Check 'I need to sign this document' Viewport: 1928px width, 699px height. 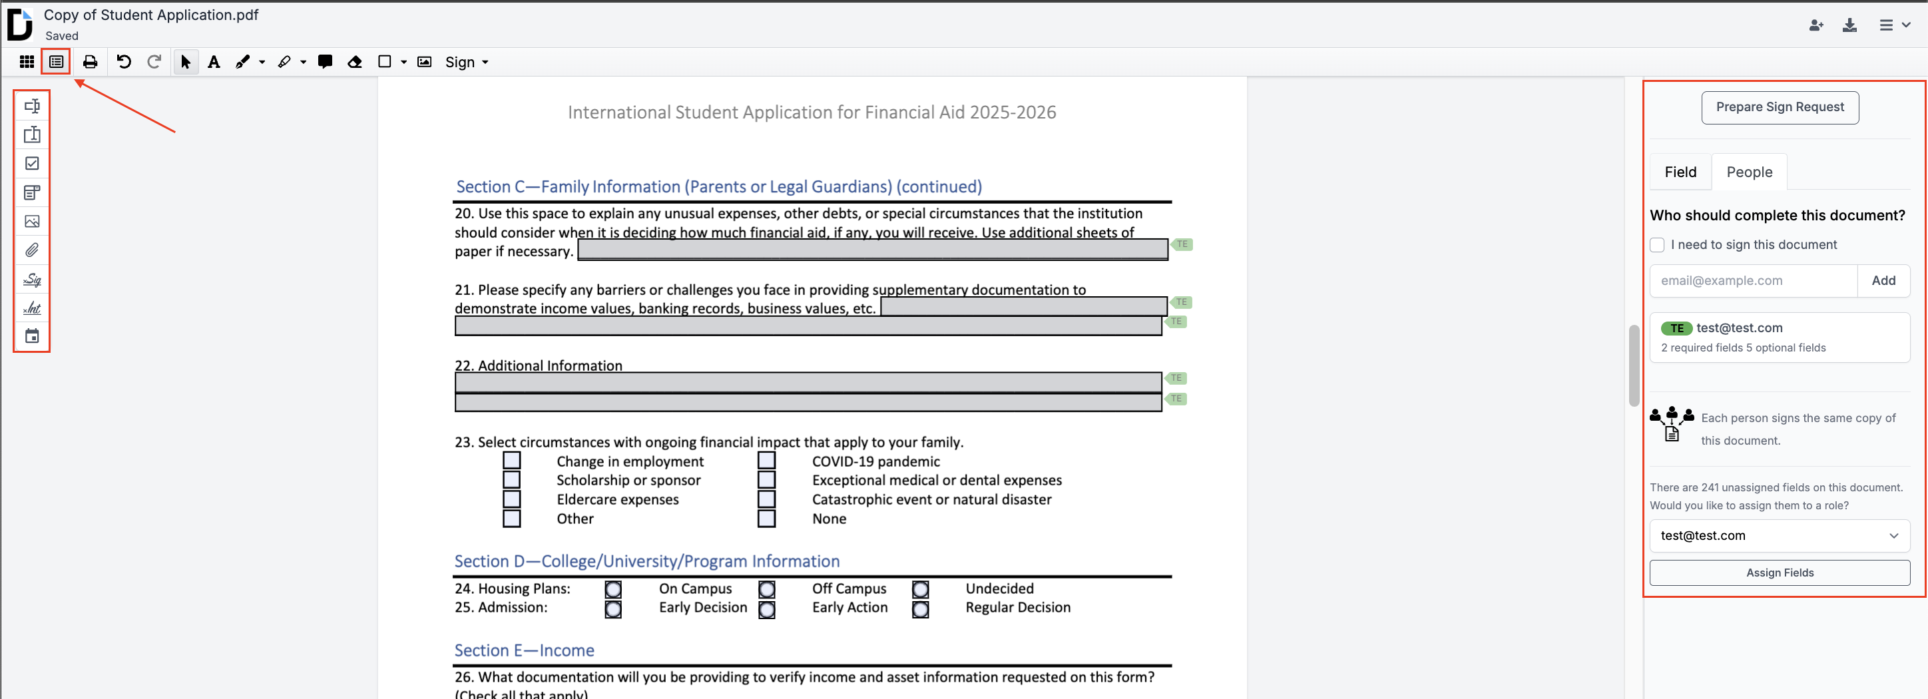click(1657, 245)
